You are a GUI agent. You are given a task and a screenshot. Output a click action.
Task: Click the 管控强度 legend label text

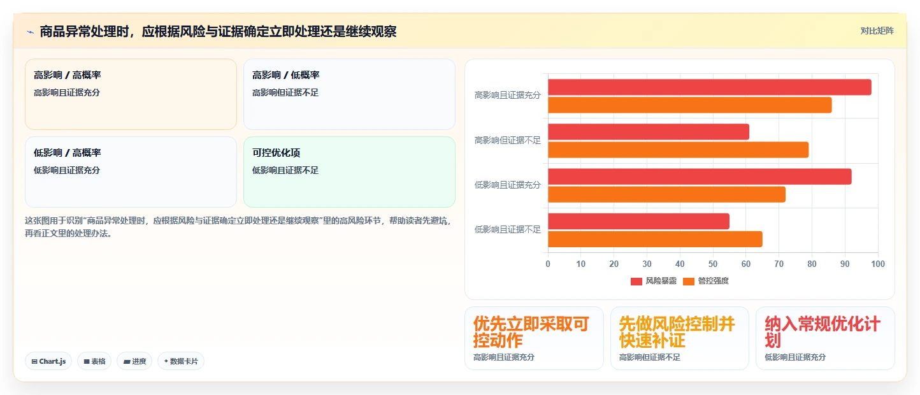point(714,281)
